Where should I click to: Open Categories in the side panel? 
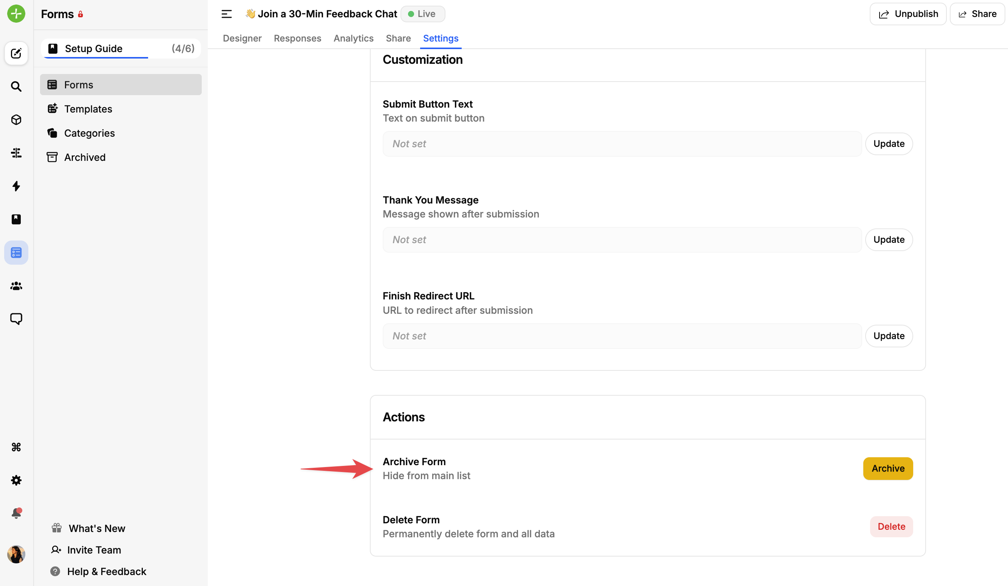tap(121, 133)
